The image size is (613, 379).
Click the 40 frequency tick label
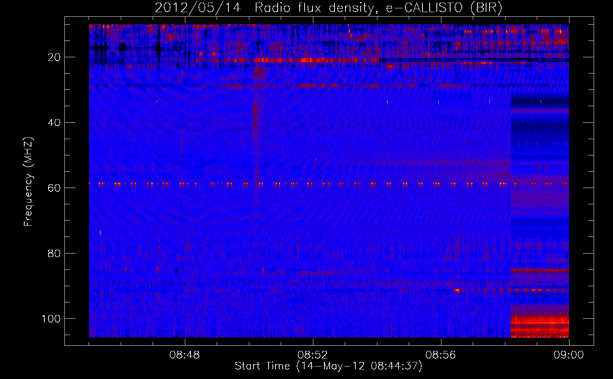(x=54, y=123)
